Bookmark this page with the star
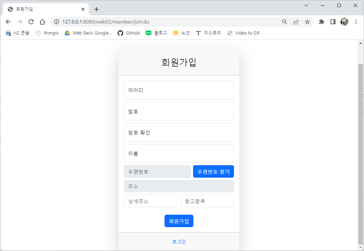The height and width of the screenshot is (251, 364). (307, 22)
